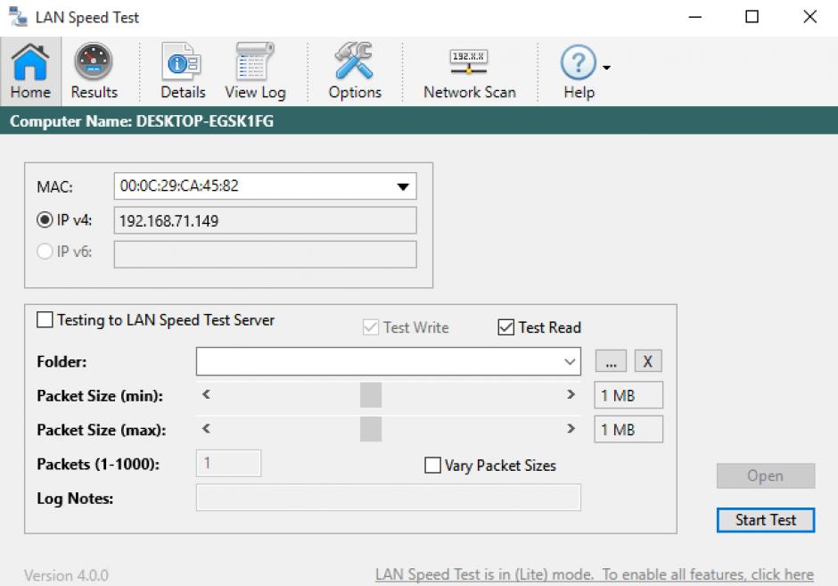This screenshot has height=586, width=838.
Task: Click the LAN Speed Test title bar icon
Action: click(x=17, y=17)
